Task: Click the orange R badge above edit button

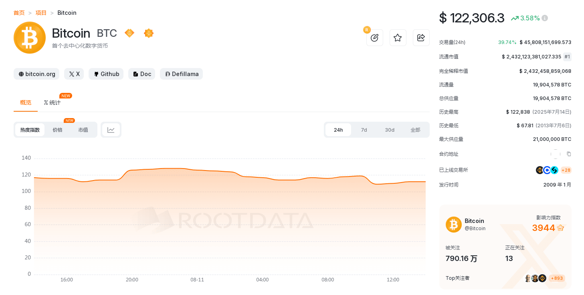Action: (366, 30)
